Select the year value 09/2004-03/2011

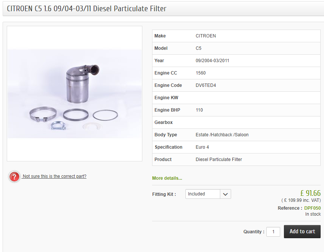pos(212,61)
